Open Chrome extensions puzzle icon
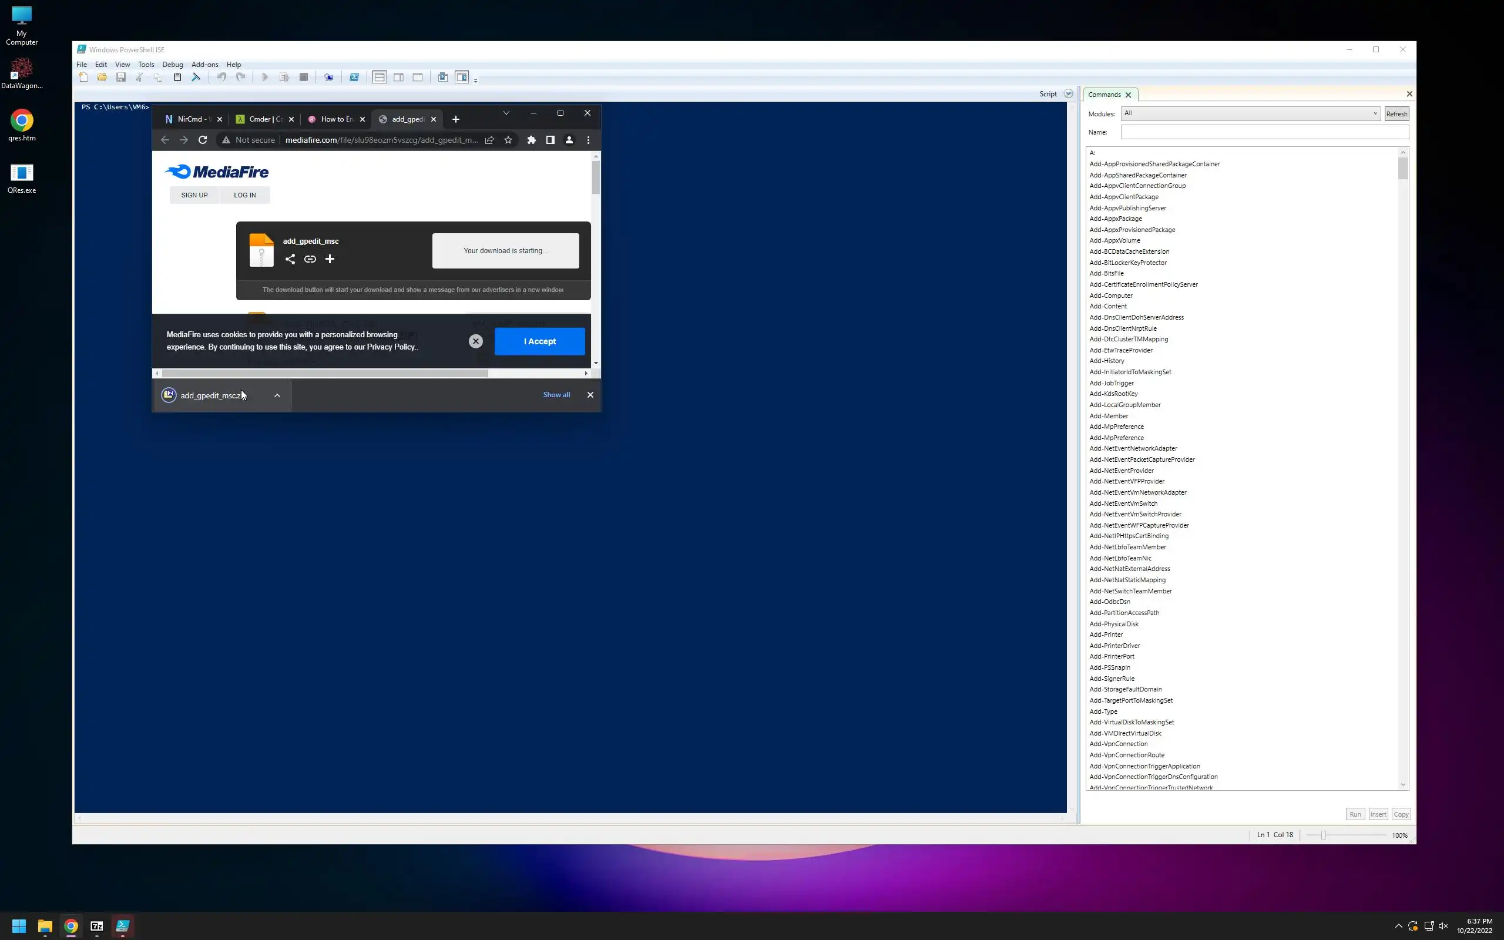1504x940 pixels. pyautogui.click(x=531, y=140)
